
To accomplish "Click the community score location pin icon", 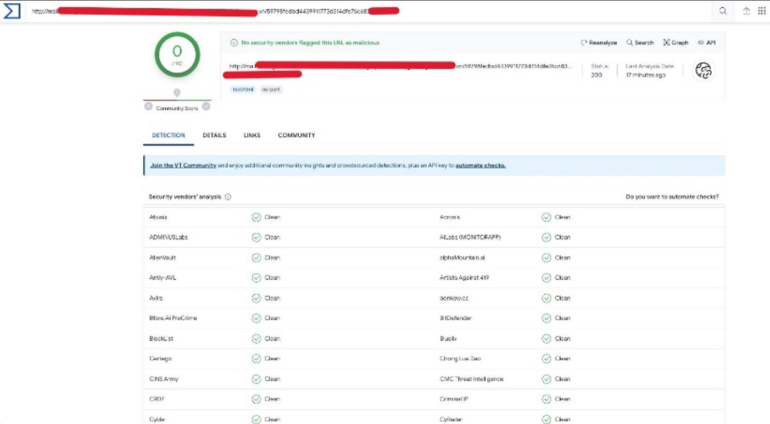I will 177,93.
